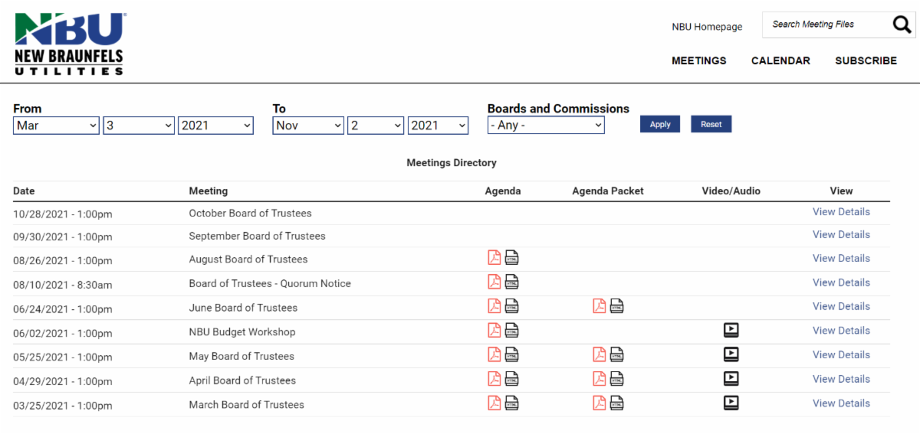Open the To month dropdown showing Nov

[x=307, y=126]
